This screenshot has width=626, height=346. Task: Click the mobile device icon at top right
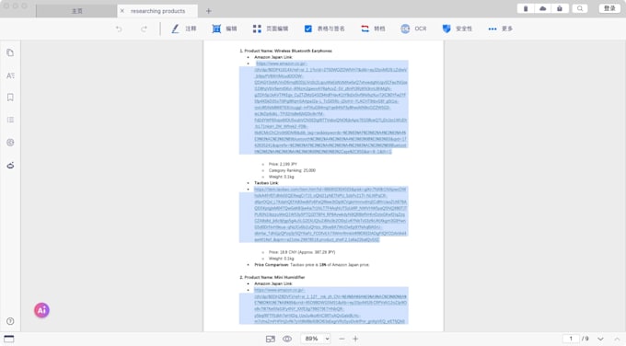point(526,8)
